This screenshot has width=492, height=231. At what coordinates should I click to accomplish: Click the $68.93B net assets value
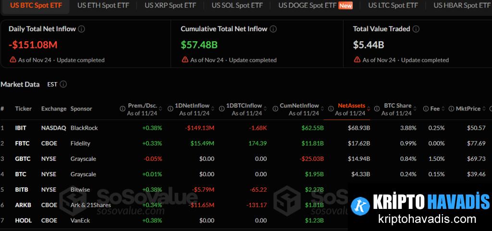point(359,128)
